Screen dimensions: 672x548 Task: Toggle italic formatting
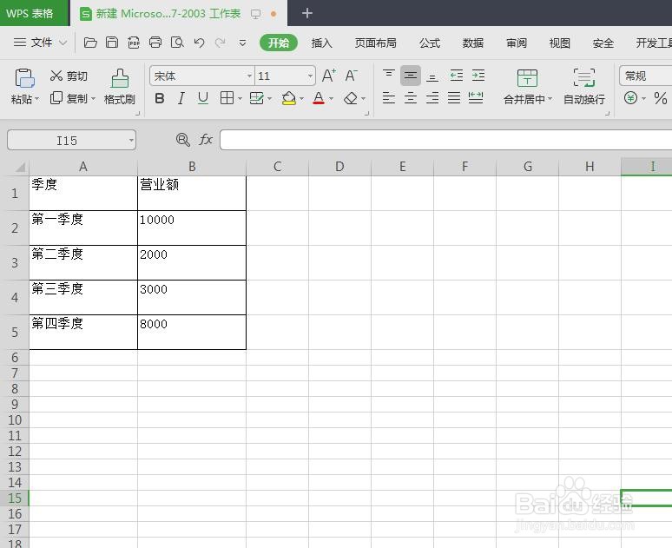(x=181, y=99)
